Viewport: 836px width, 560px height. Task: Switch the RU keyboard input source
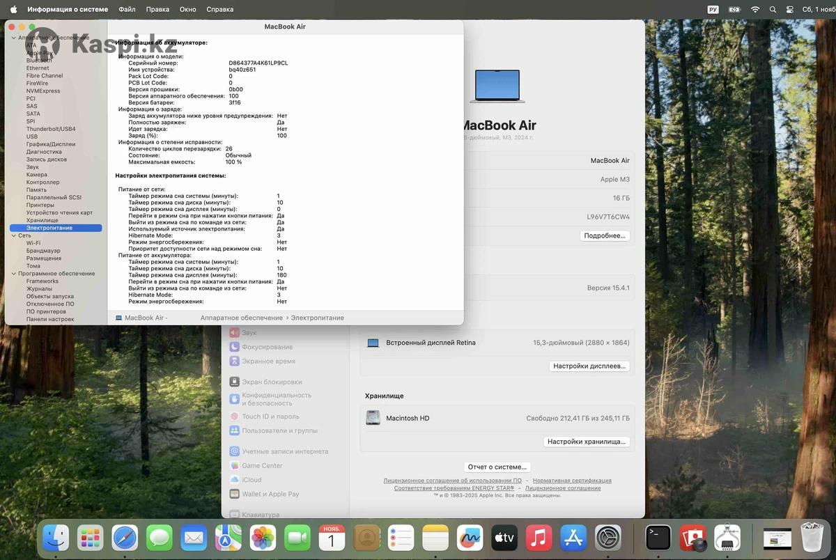[x=713, y=10]
